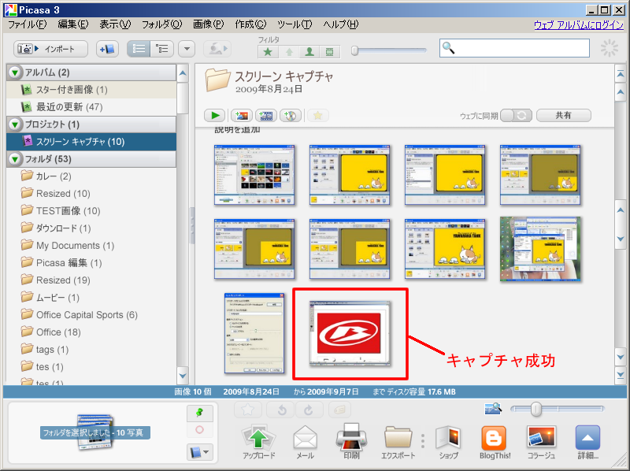630x471 pixels.
Task: Open the folder list sort options dropdown
Action: pos(187,49)
